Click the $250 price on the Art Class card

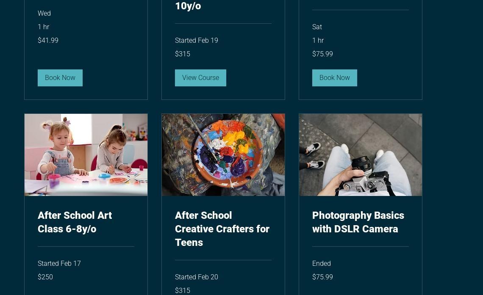point(45,277)
